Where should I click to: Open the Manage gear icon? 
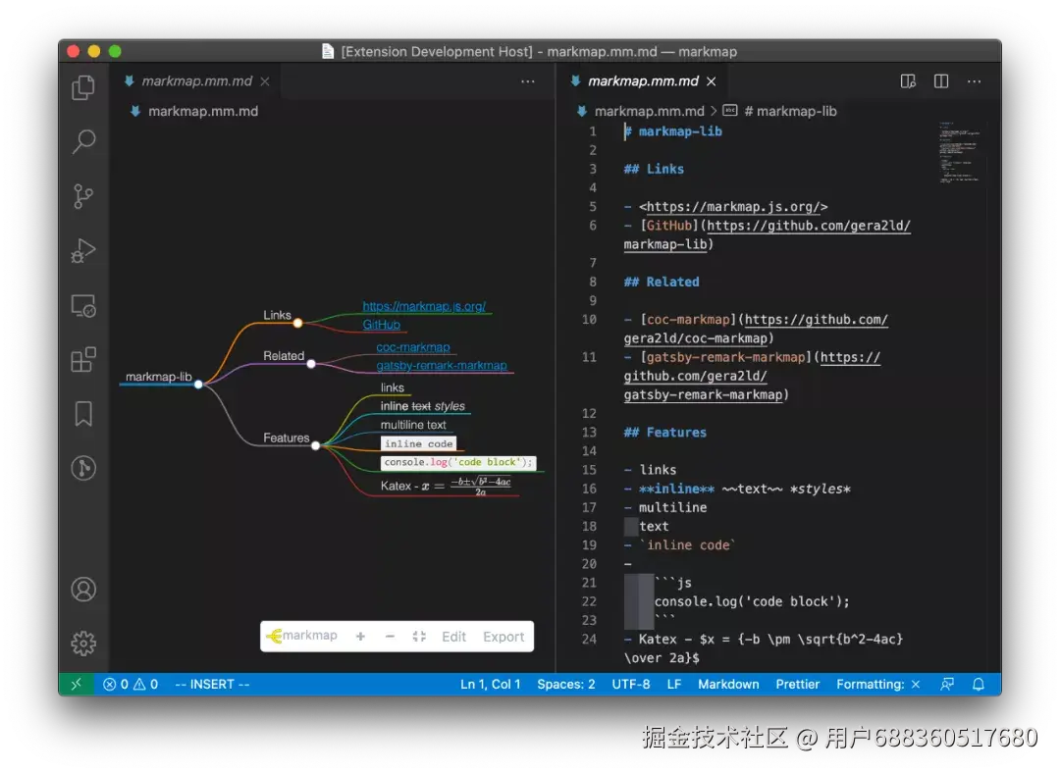[x=83, y=644]
